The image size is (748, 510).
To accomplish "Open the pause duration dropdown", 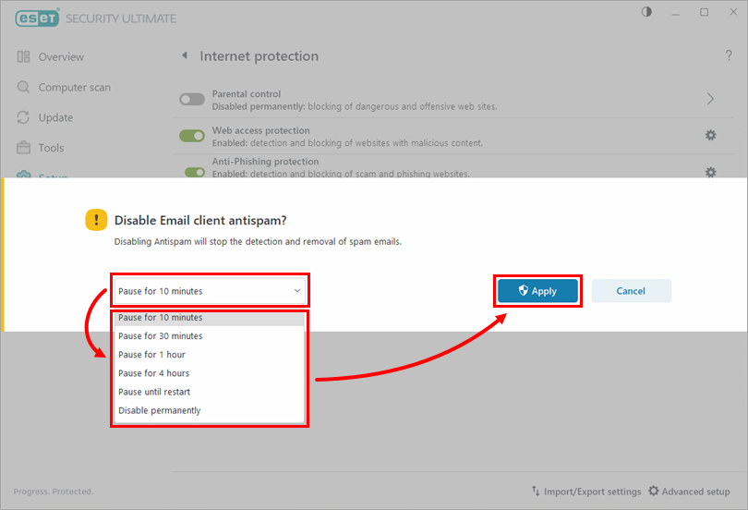I will pos(210,291).
